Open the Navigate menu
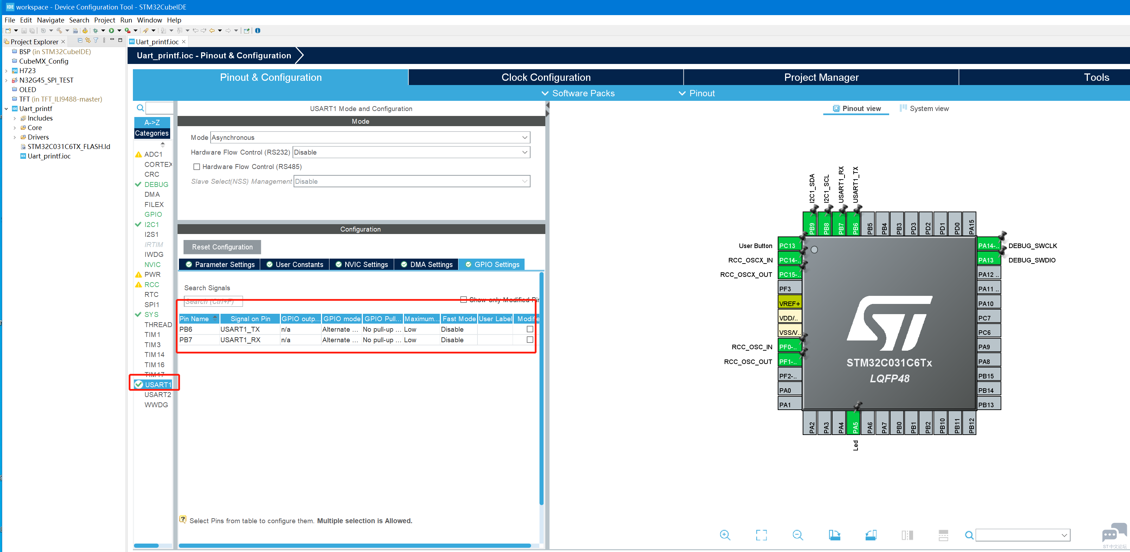The image size is (1130, 552). (x=50, y=20)
